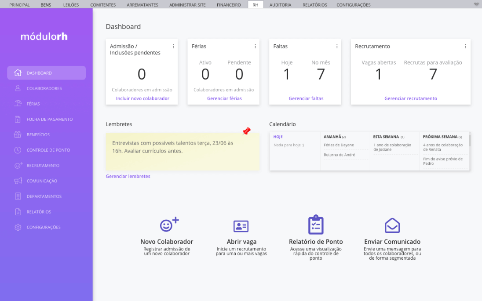482x301 pixels.
Task: Click the Incluir novo colaborador link
Action: pyautogui.click(x=142, y=98)
